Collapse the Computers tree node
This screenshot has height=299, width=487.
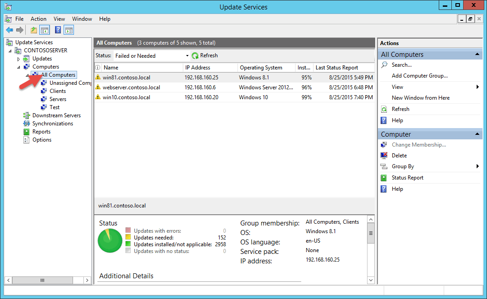point(18,67)
